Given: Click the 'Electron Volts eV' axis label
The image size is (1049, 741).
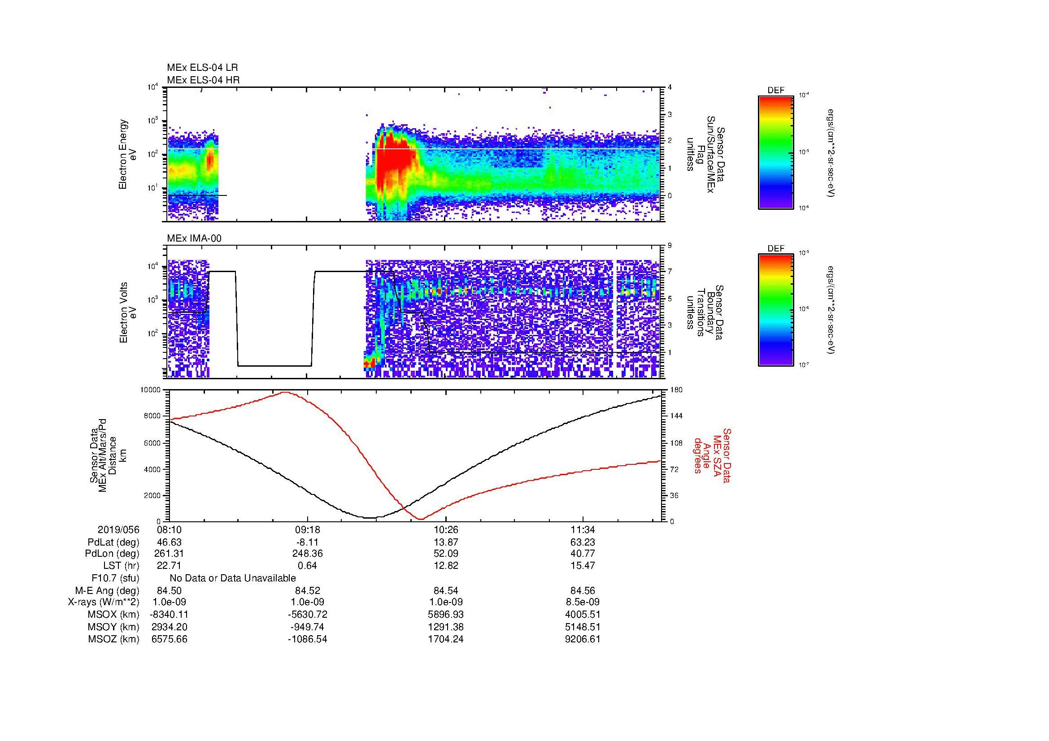Looking at the screenshot, I should pyautogui.click(x=128, y=312).
